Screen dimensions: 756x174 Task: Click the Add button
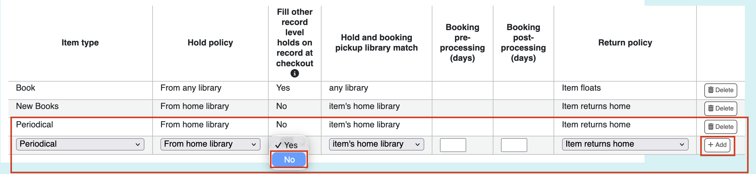click(x=717, y=145)
